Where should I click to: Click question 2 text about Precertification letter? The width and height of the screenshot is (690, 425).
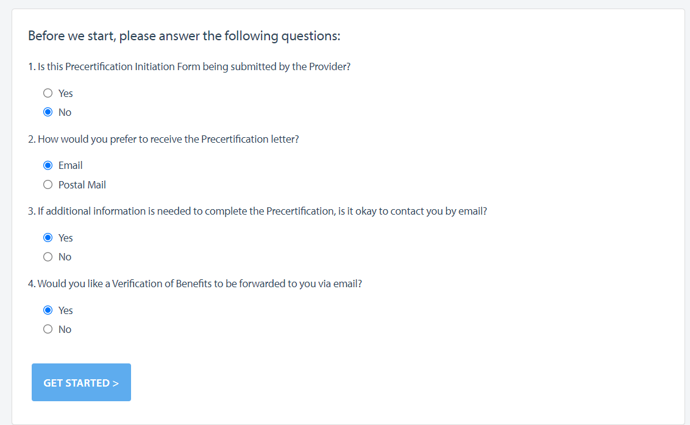point(164,139)
